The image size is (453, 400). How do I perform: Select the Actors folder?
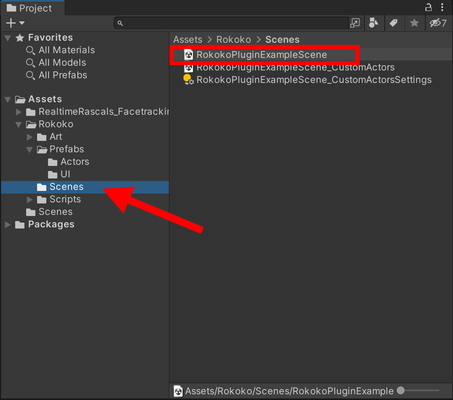coord(69,162)
